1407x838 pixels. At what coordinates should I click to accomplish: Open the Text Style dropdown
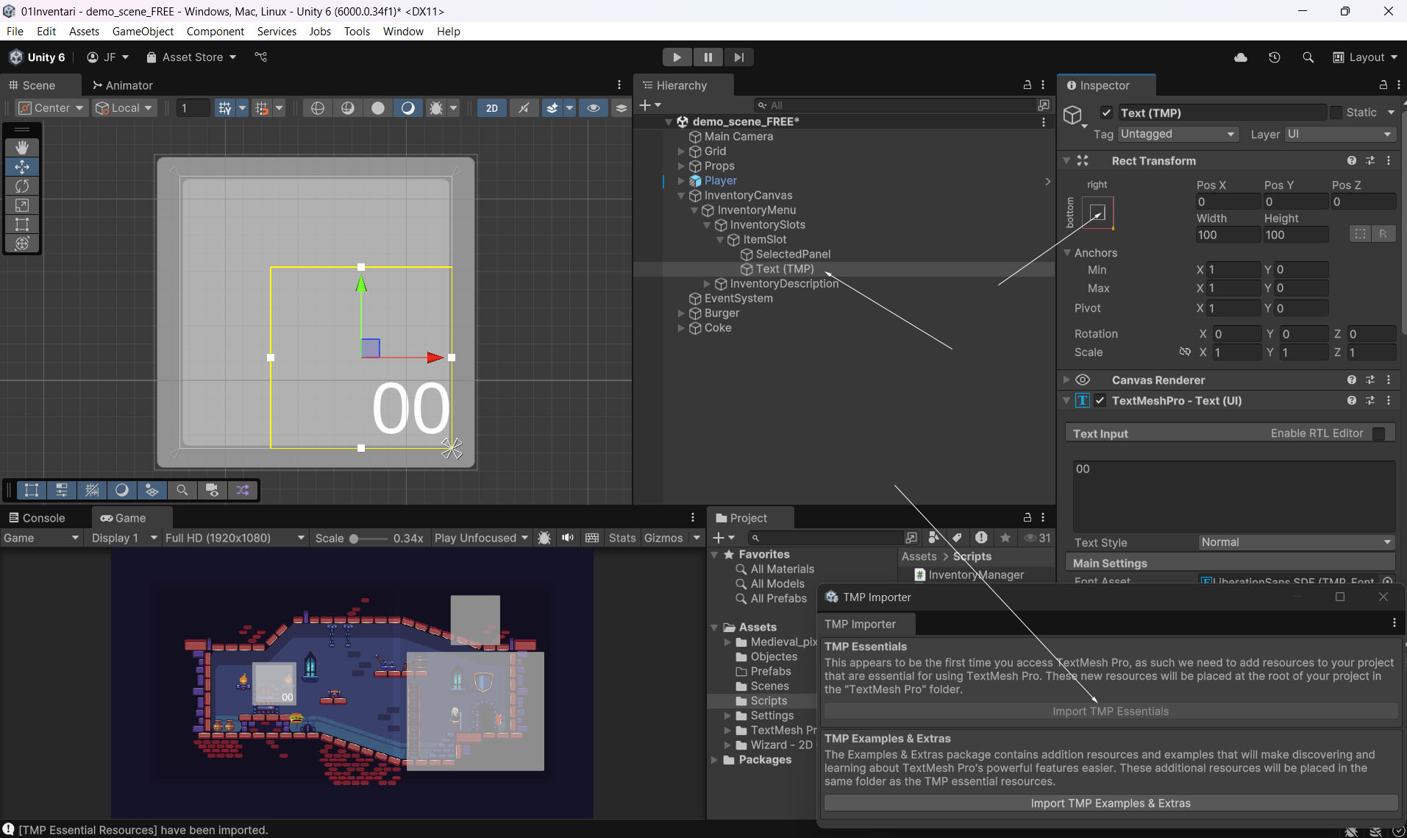[x=1296, y=542]
